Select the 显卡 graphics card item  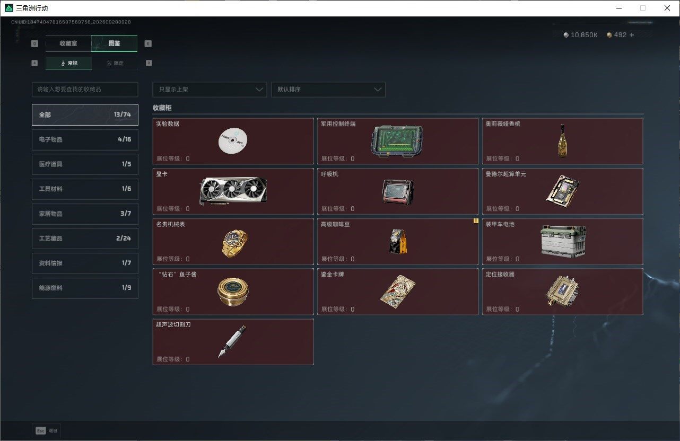(x=233, y=191)
